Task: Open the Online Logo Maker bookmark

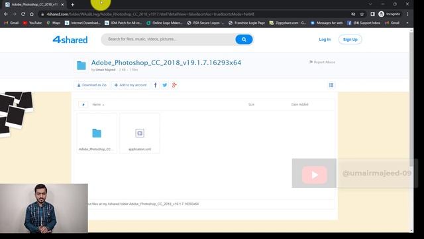Action: point(164,23)
